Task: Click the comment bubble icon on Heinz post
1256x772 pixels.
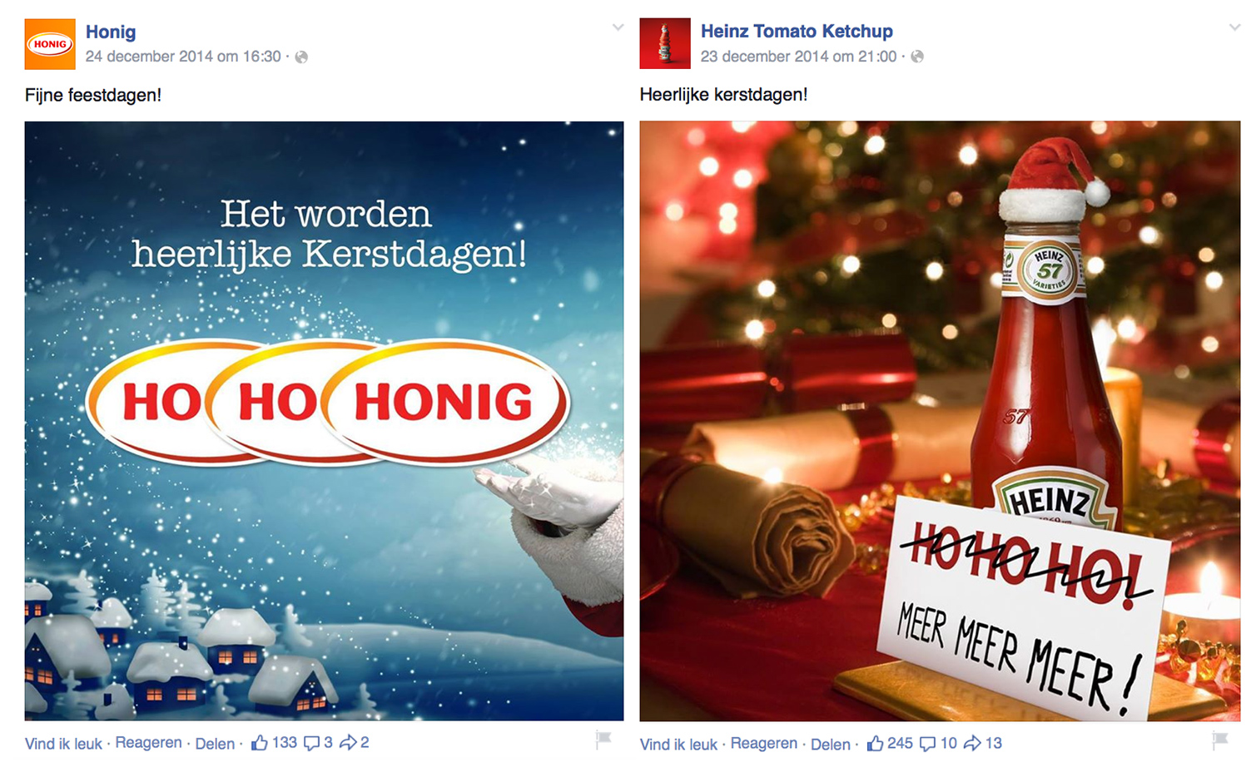Action: point(927,744)
